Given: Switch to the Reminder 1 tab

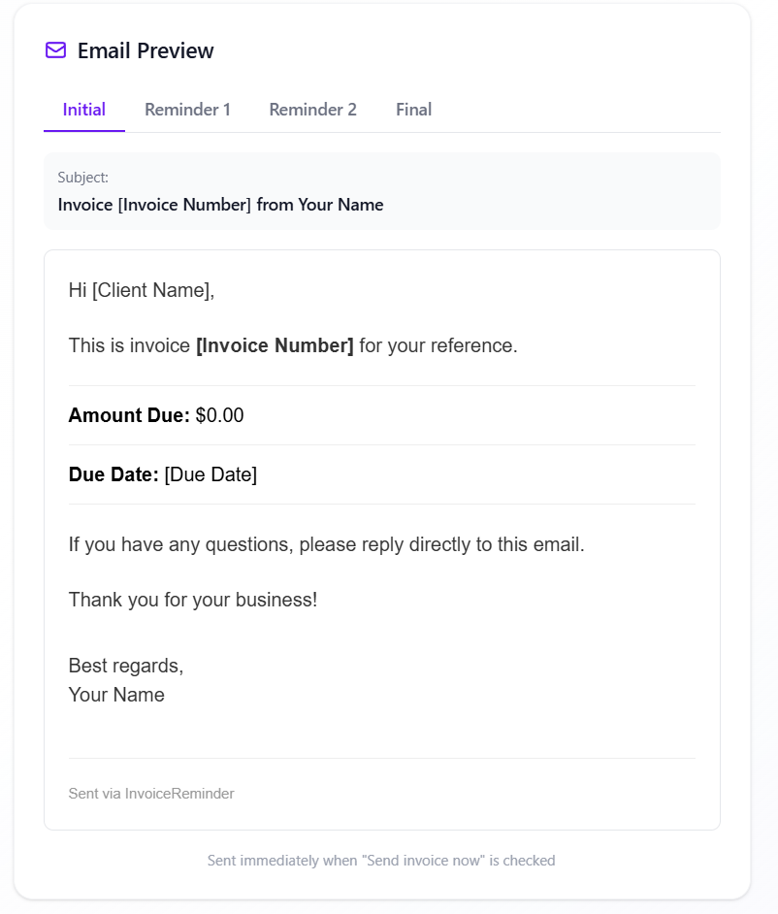Looking at the screenshot, I should [x=187, y=109].
